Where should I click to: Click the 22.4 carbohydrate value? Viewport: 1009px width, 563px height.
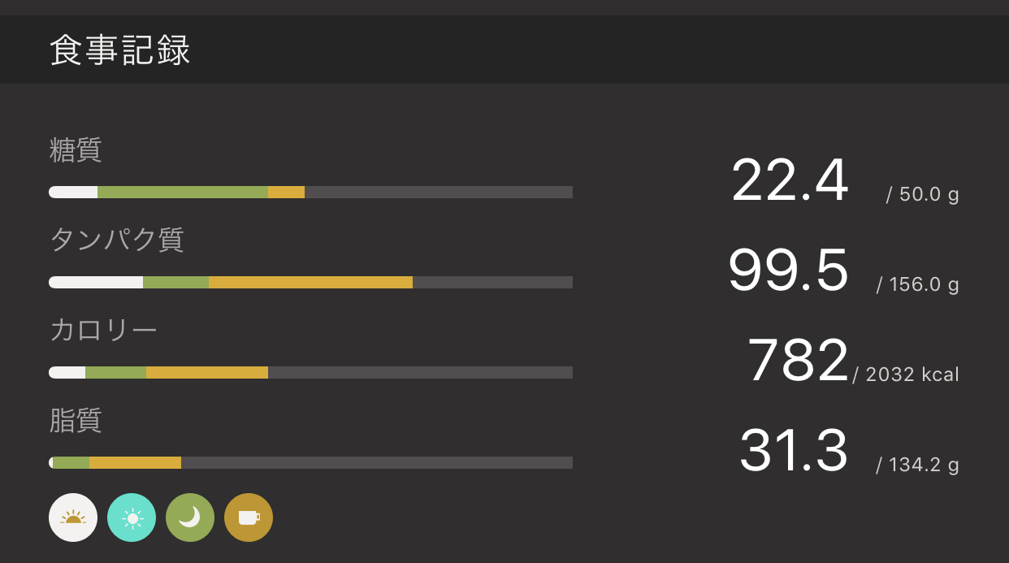(790, 180)
